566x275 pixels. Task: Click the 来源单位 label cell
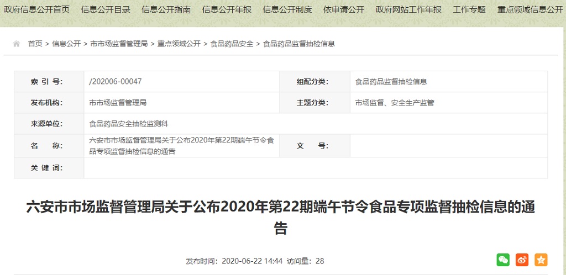click(49, 124)
